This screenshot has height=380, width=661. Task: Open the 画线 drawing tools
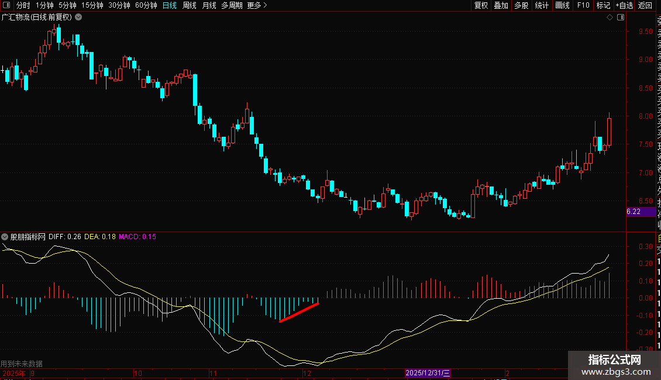pos(562,5)
